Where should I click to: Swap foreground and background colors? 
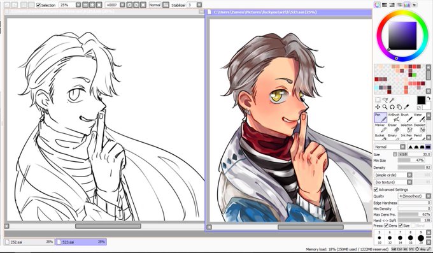(x=429, y=98)
